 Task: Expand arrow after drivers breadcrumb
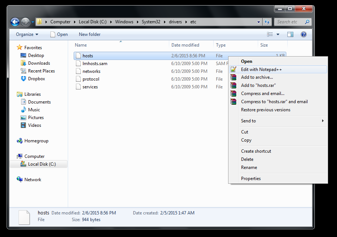click(186, 22)
